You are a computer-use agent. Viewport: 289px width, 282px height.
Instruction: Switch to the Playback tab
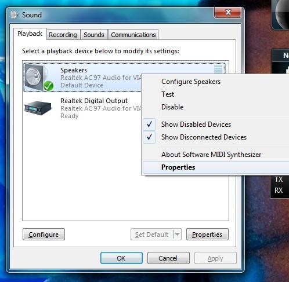(30, 34)
